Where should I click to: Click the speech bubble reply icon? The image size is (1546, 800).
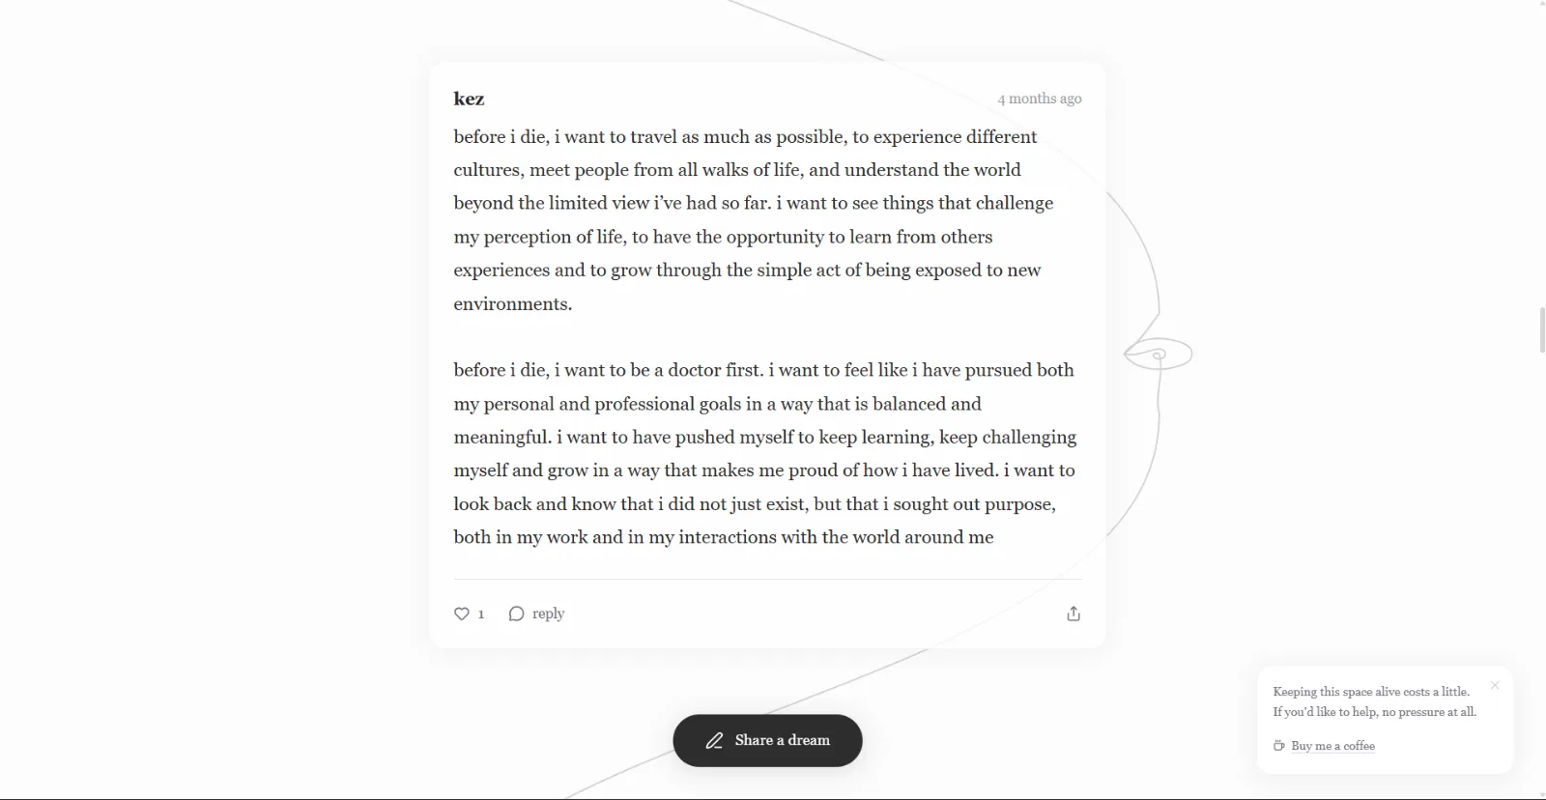pyautogui.click(x=516, y=614)
